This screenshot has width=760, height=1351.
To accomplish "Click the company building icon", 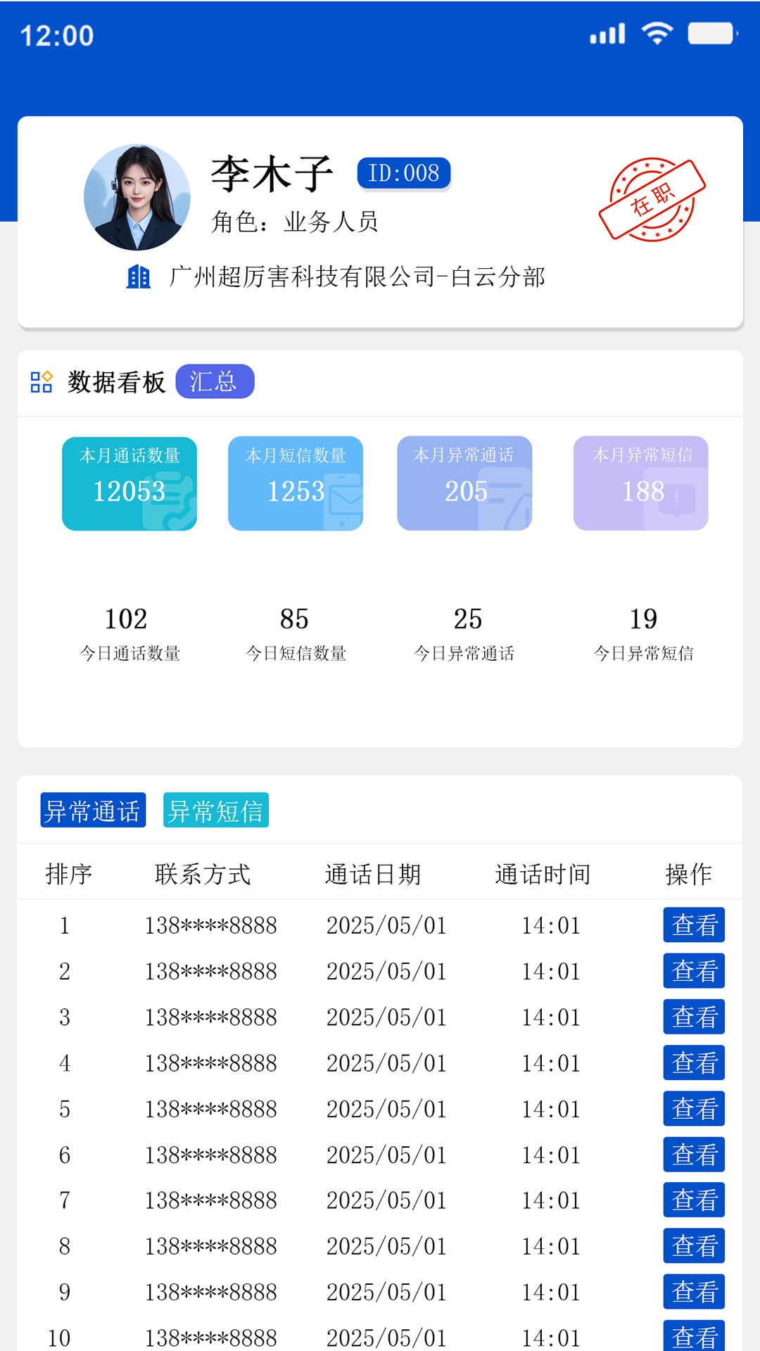I will click(x=139, y=277).
